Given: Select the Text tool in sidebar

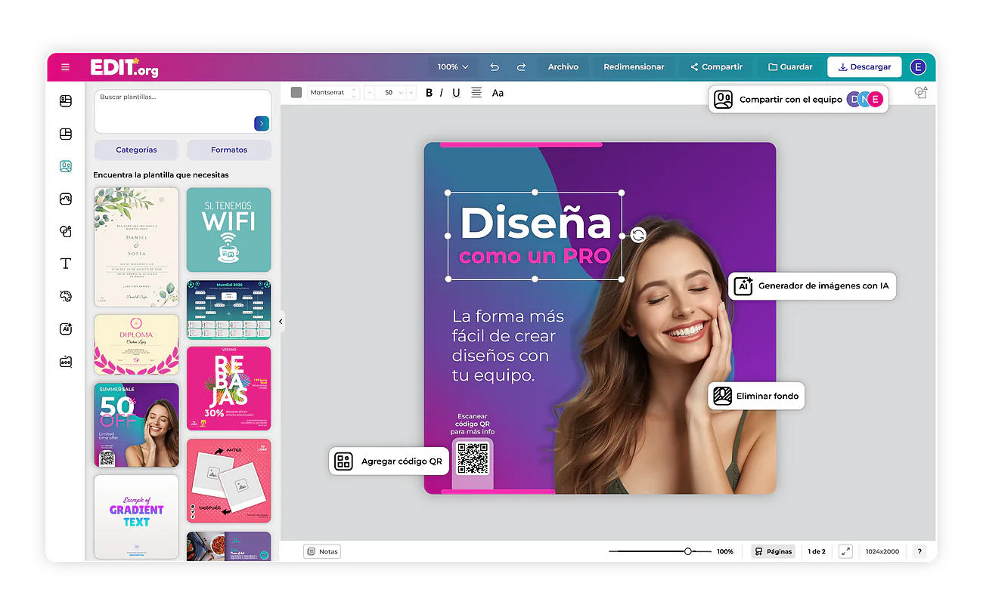Looking at the screenshot, I should (66, 264).
